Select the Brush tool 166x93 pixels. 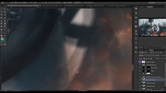pyautogui.click(x=5, y=18)
